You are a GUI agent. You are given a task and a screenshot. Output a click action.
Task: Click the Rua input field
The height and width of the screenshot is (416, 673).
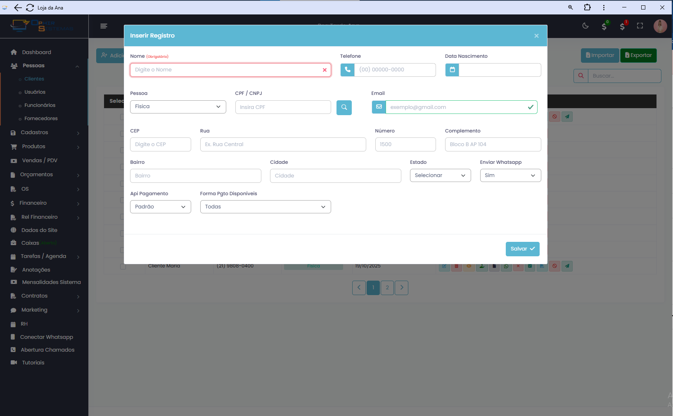click(283, 144)
